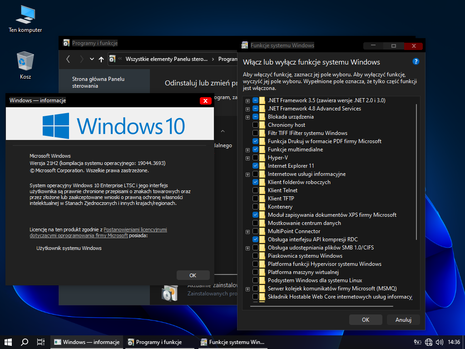Expand the Funkcje multimedialne node
Viewport: 465px width, 349px height.
pos(247,150)
